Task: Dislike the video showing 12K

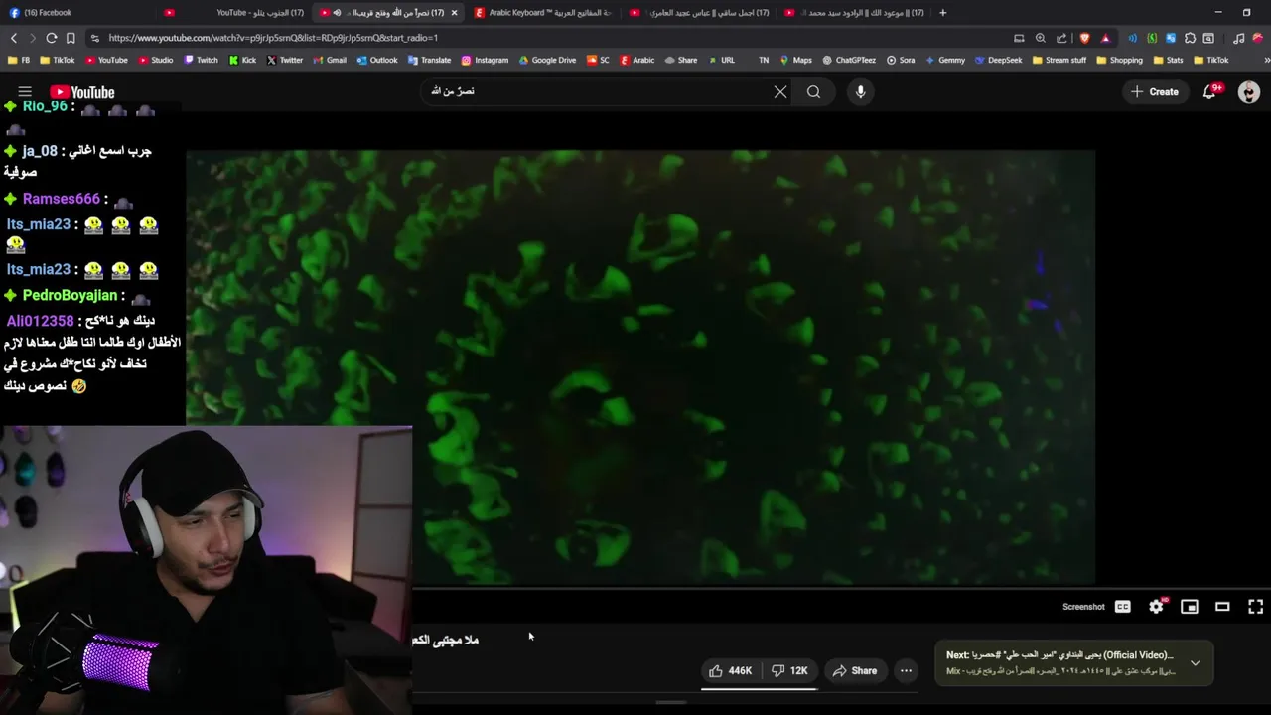Action: click(791, 671)
